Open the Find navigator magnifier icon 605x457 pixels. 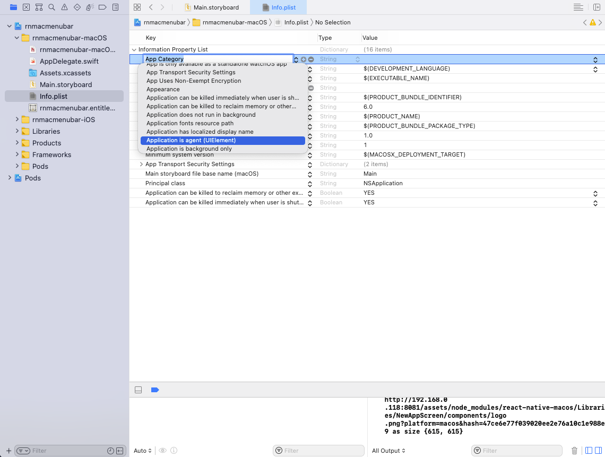coord(51,7)
